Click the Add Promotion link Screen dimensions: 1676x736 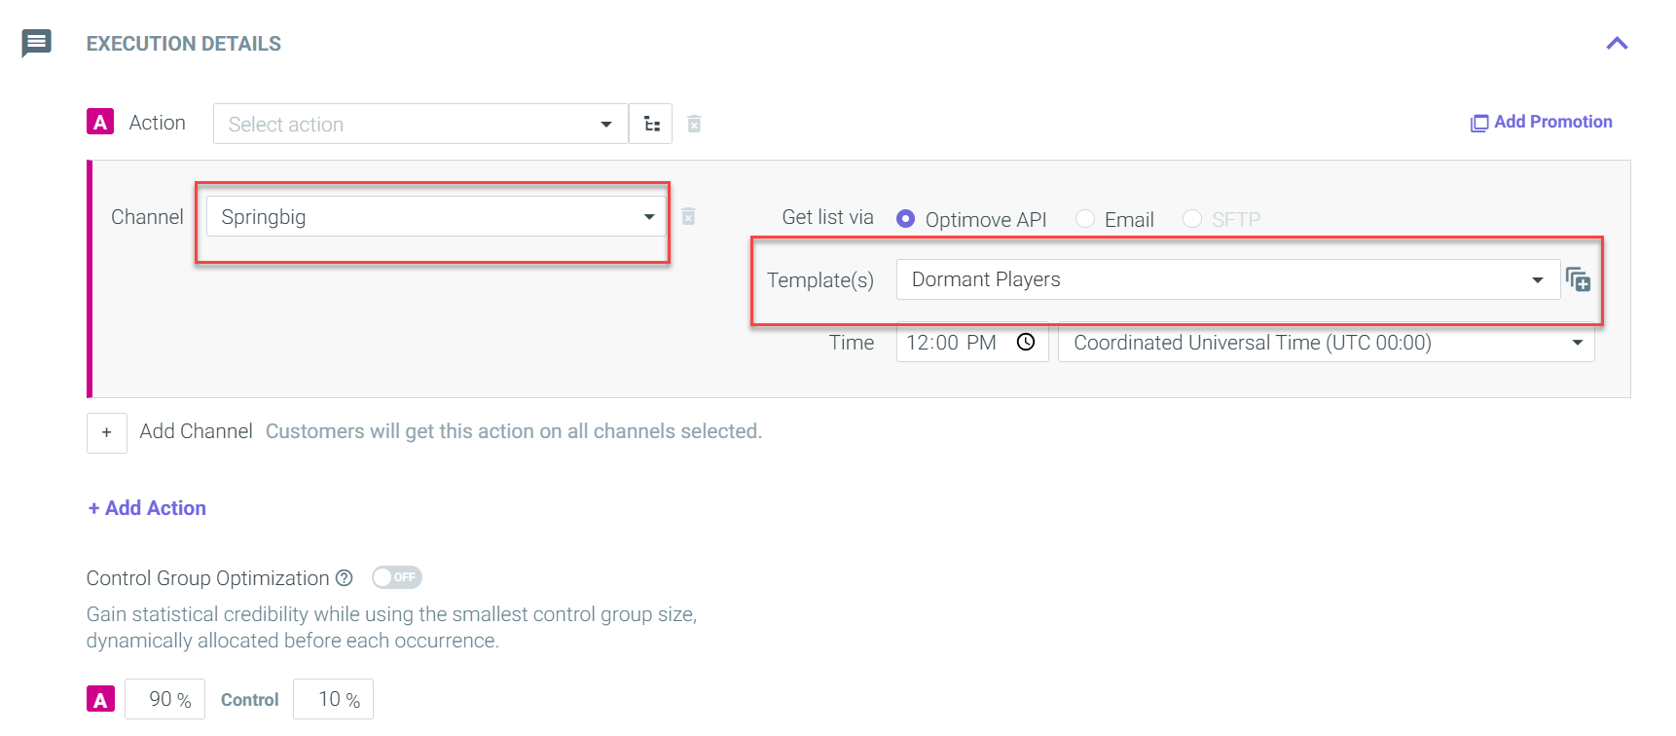click(x=1541, y=122)
